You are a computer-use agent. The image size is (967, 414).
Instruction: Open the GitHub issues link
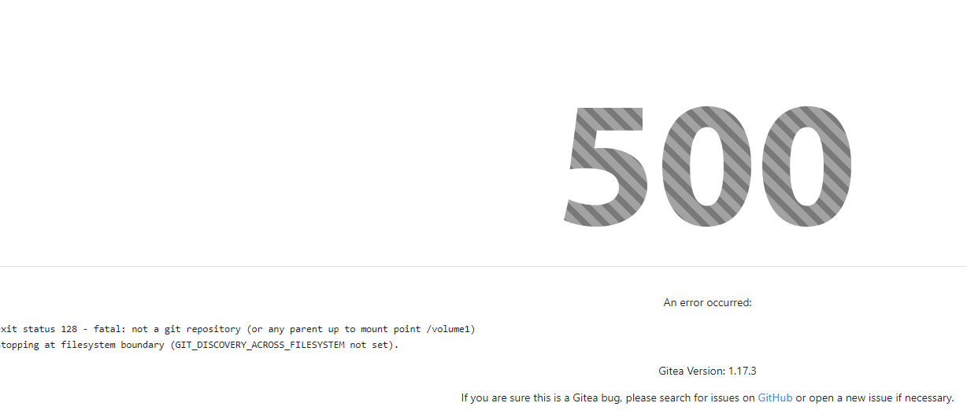[775, 398]
